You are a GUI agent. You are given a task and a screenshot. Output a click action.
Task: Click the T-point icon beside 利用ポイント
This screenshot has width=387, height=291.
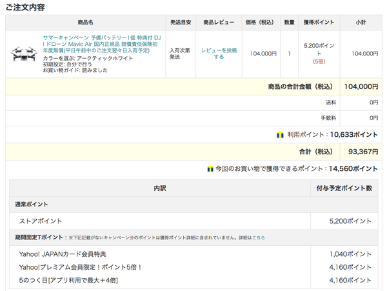click(280, 135)
